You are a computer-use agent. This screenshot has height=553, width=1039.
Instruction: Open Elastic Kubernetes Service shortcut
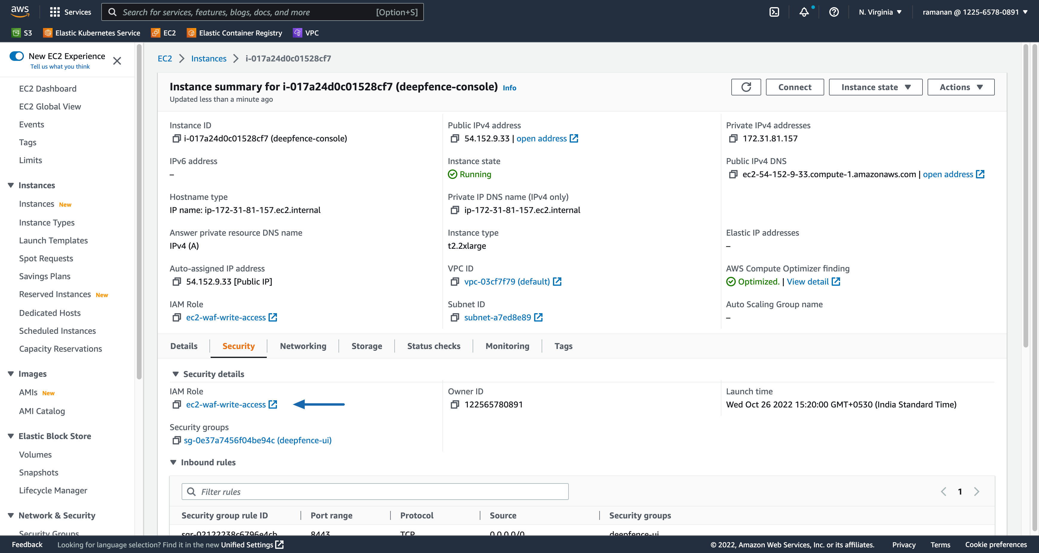coord(92,33)
